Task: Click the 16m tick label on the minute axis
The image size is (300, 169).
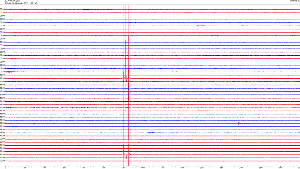Action: pos(162,168)
